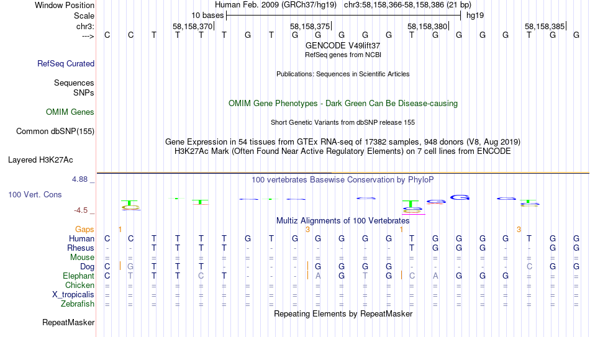Click the SNPs track label
This screenshot has width=590, height=337.
84,92
